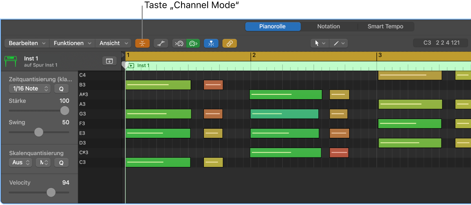Click the Swing value 50
Screen dimensions: 471x205
66,122
